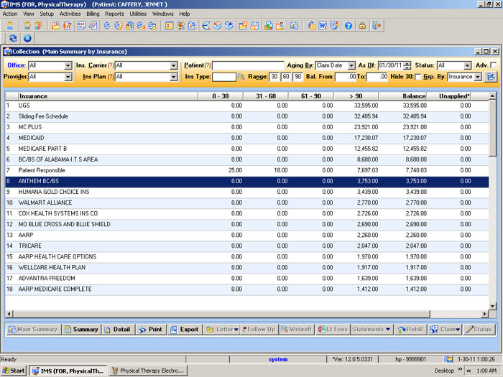
Task: Expand the Ins. Carrier dropdown
Action: pyautogui.click(x=174, y=65)
